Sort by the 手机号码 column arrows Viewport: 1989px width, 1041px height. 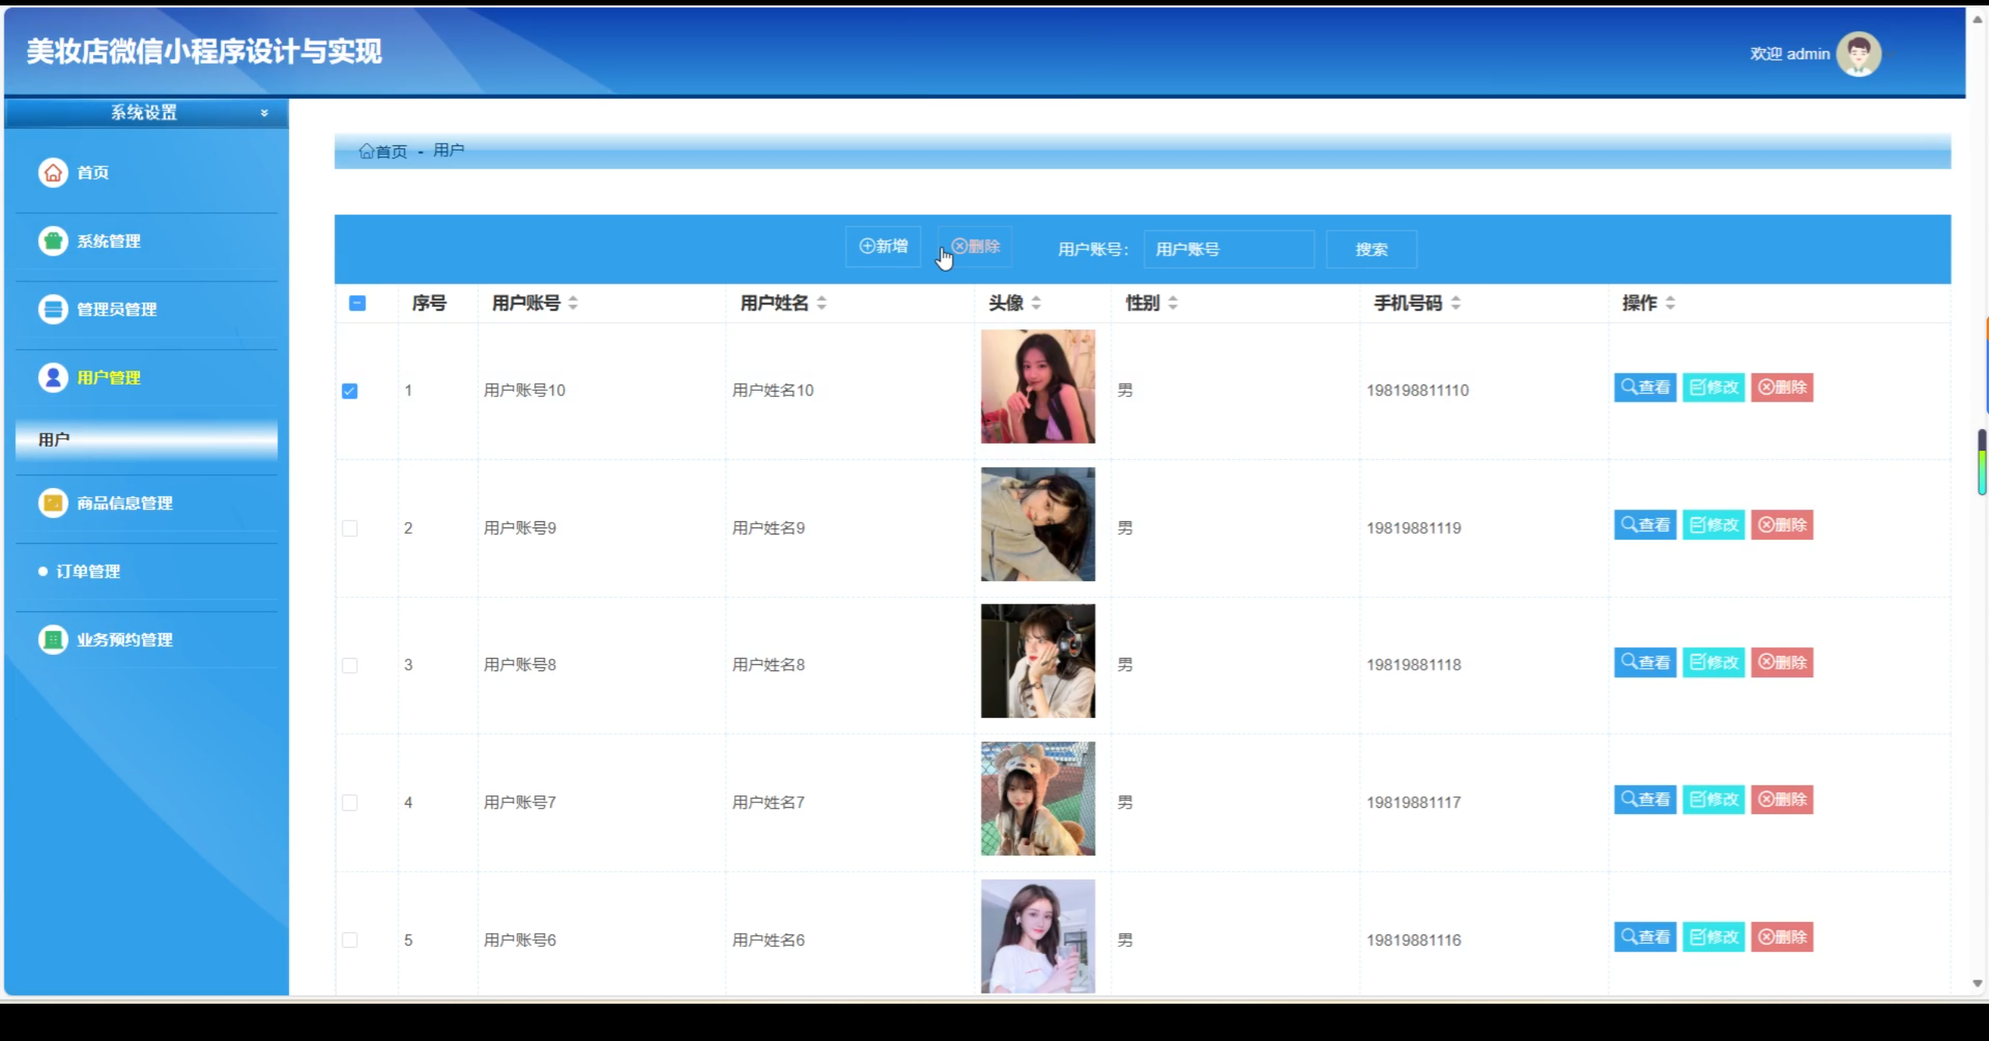(1456, 303)
